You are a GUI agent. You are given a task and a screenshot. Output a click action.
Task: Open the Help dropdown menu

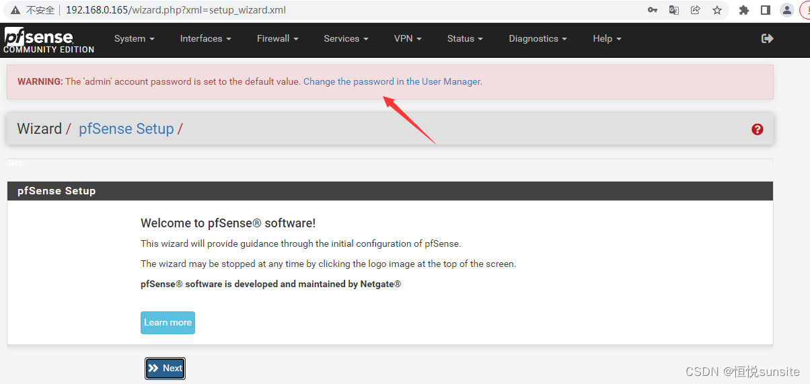click(607, 38)
